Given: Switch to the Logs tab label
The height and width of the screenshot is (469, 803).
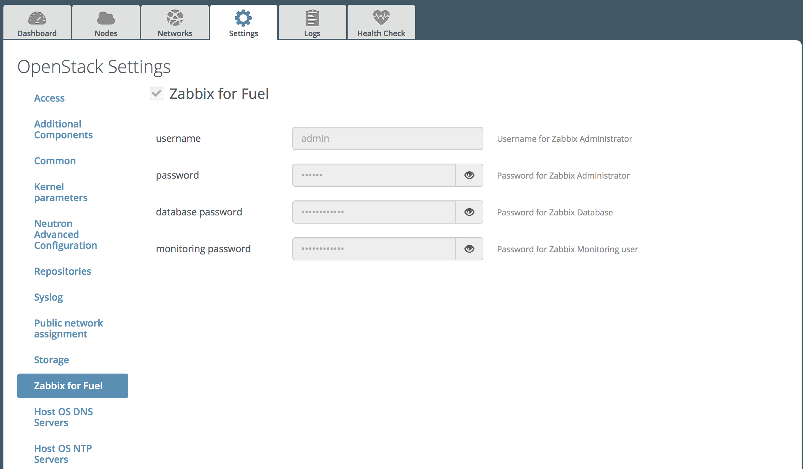Looking at the screenshot, I should pyautogui.click(x=312, y=33).
